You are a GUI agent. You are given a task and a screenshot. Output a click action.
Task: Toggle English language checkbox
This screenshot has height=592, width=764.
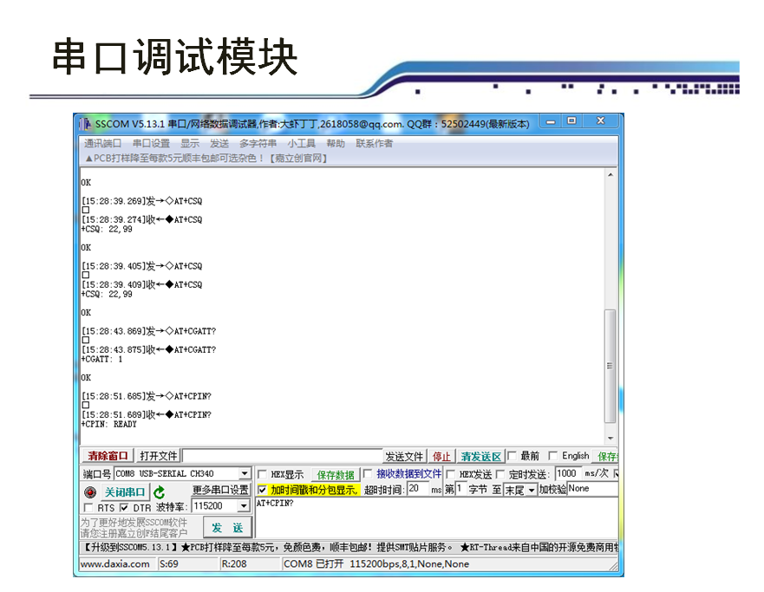[553, 456]
